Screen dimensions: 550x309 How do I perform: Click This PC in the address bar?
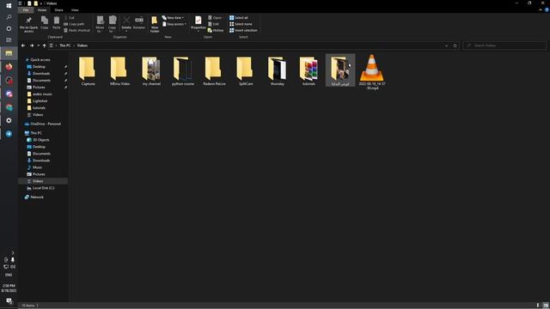click(65, 45)
